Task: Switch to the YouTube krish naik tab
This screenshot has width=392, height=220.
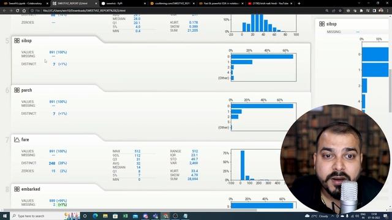Action: click(270, 4)
